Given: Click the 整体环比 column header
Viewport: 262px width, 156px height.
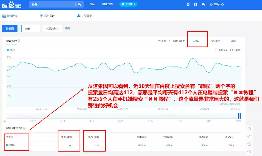Looking at the screenshot, I should 168,137.
